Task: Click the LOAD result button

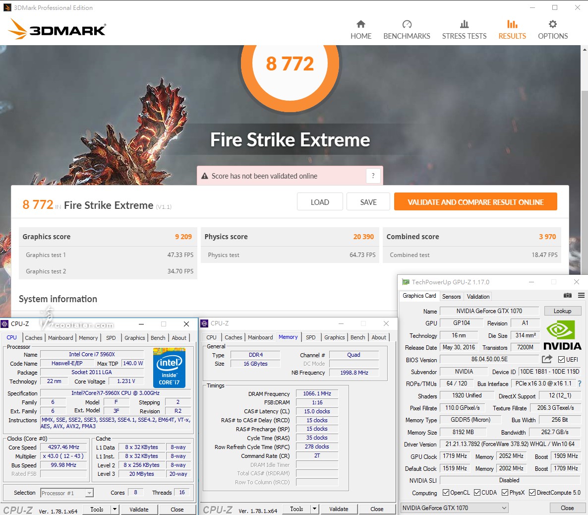Action: 320,202
